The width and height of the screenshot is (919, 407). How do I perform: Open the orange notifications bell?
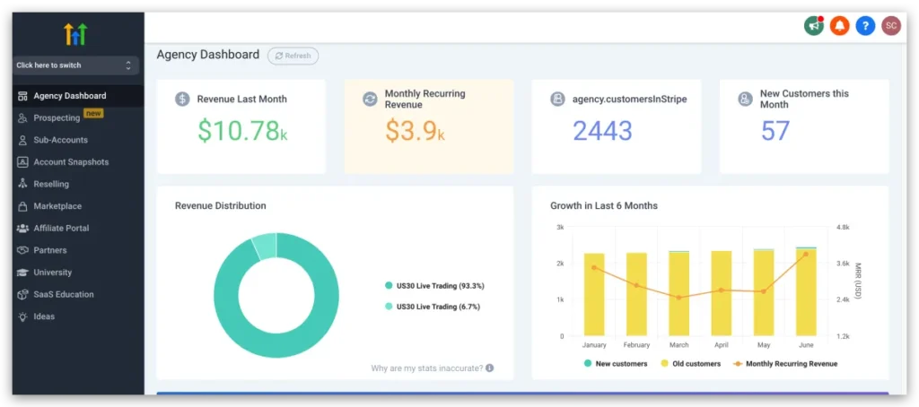coord(839,26)
